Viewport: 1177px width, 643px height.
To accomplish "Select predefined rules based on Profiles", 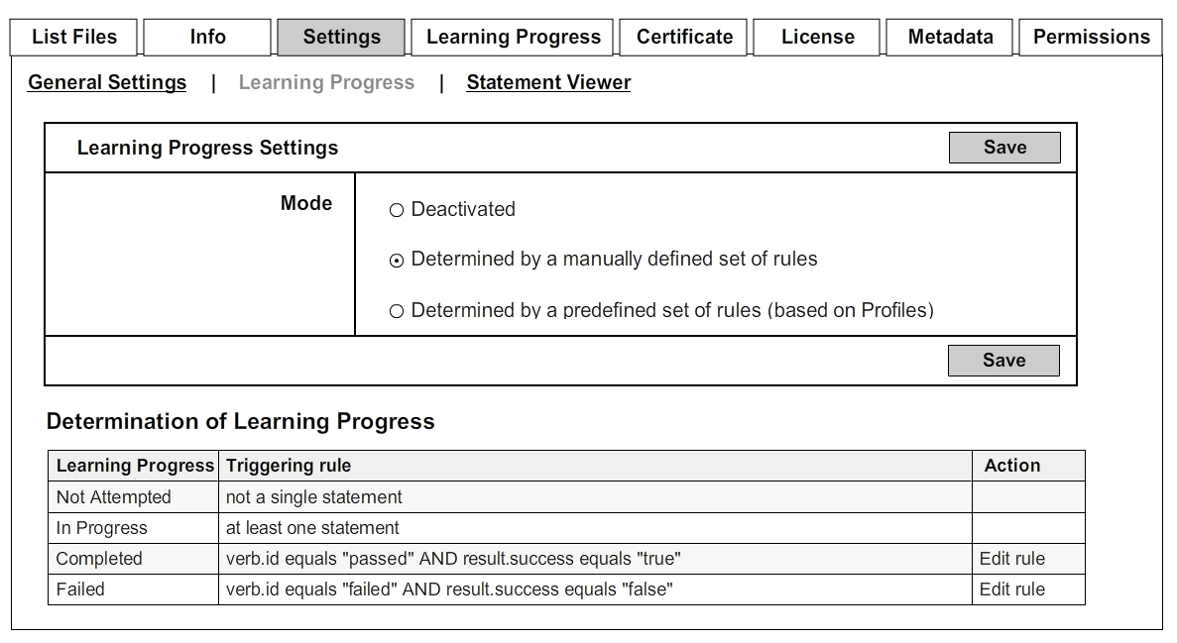I will [x=397, y=311].
